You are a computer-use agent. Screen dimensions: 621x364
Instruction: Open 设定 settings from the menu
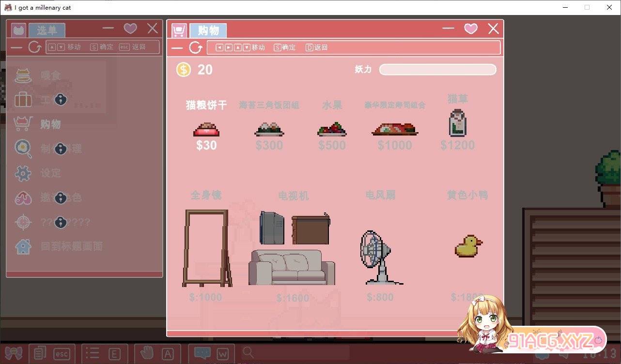click(x=50, y=173)
